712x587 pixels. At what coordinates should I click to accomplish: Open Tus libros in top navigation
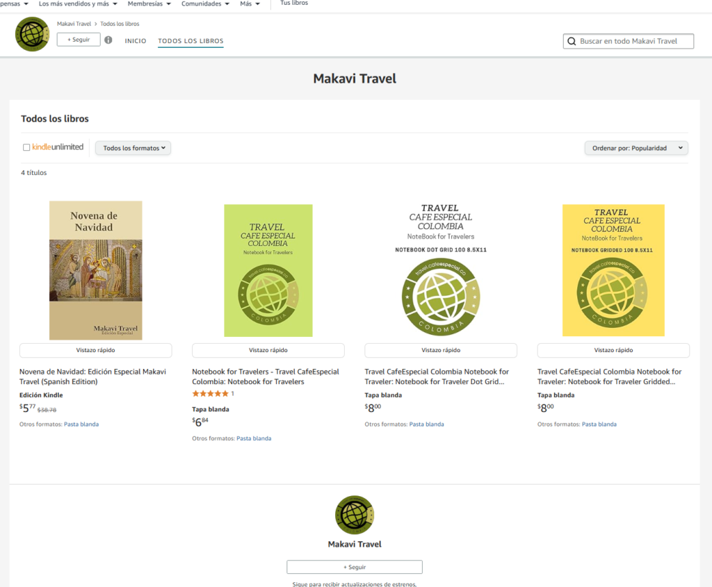[x=294, y=3]
